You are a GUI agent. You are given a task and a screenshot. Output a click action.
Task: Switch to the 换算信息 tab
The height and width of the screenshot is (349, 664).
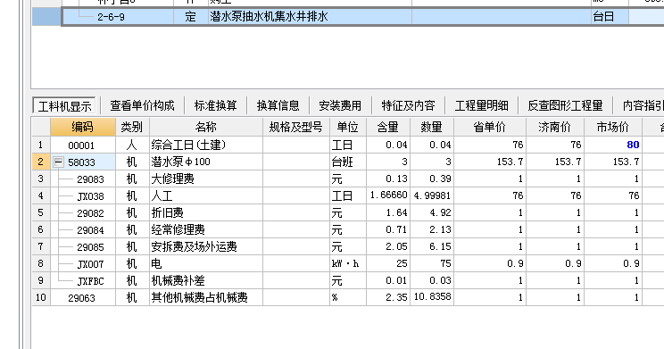click(x=278, y=105)
